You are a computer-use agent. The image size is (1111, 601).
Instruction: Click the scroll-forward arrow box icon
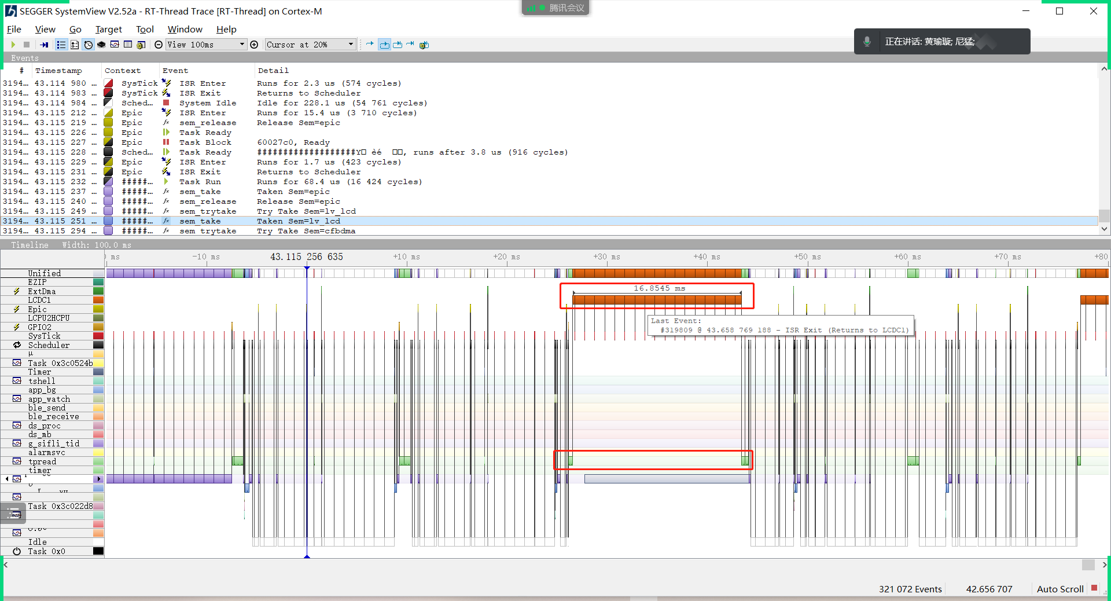coord(398,45)
